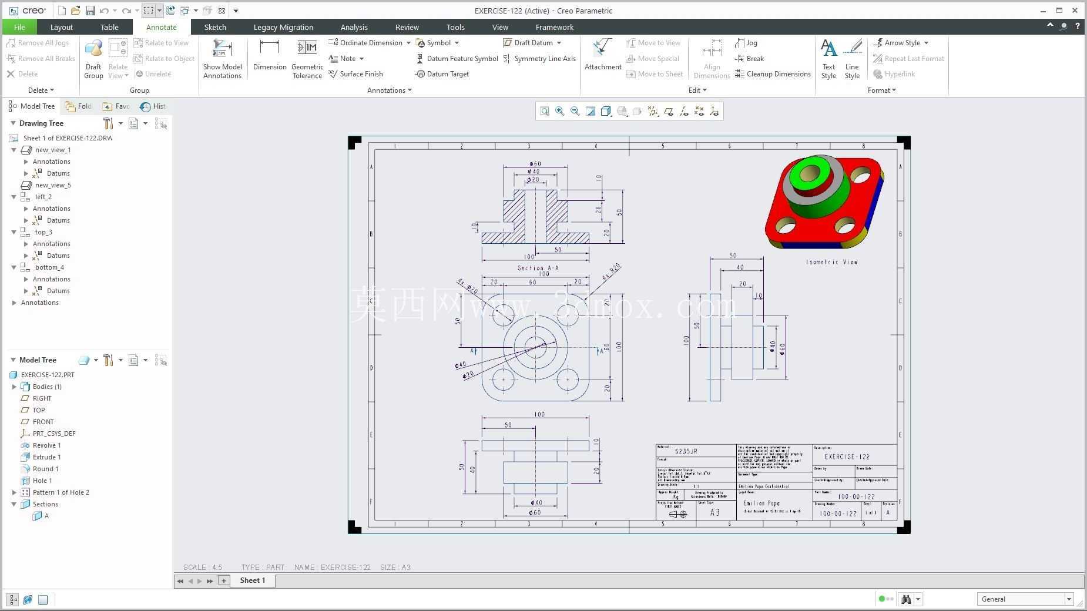The height and width of the screenshot is (611, 1087).
Task: Switch to the Layout ribbon tab
Action: (x=61, y=27)
